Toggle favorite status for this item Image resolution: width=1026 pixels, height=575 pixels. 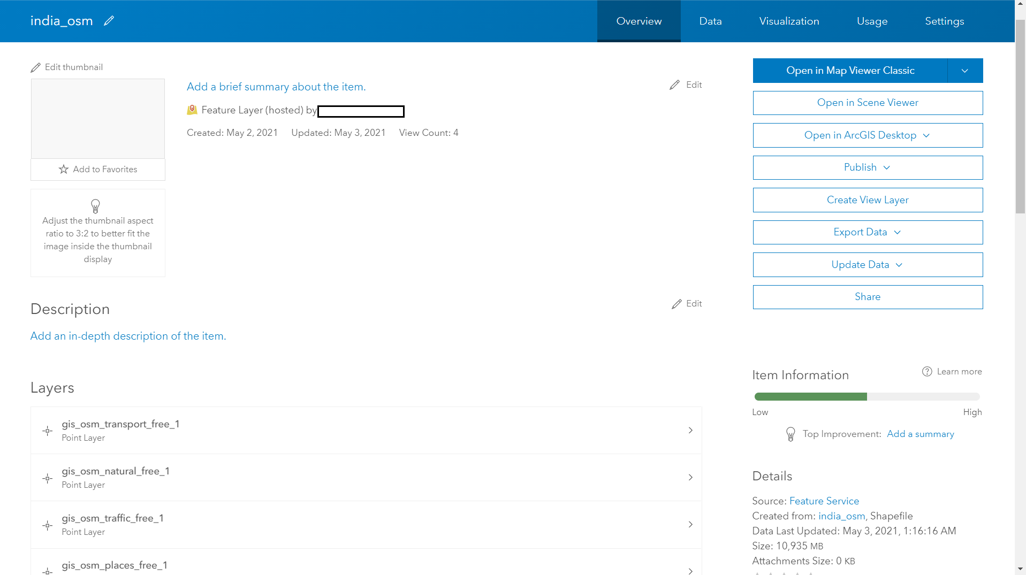coord(97,169)
